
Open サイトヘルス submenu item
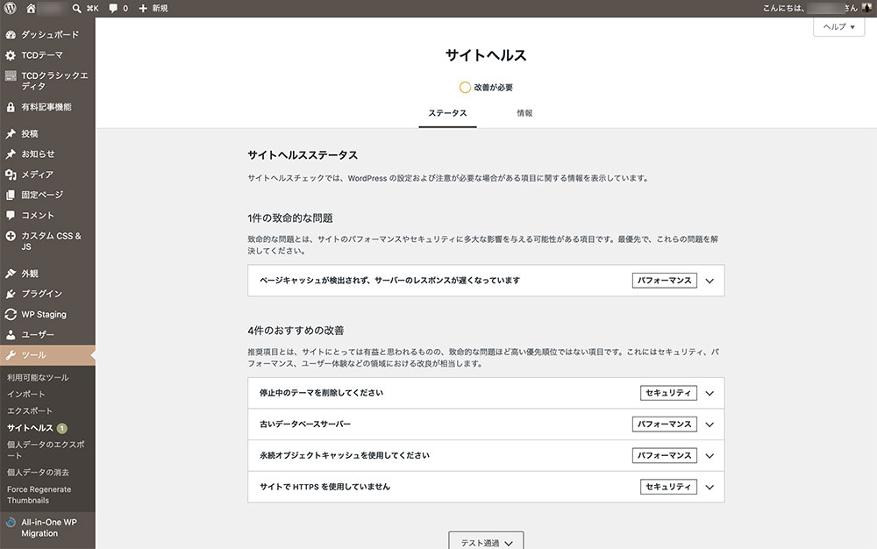click(x=30, y=428)
